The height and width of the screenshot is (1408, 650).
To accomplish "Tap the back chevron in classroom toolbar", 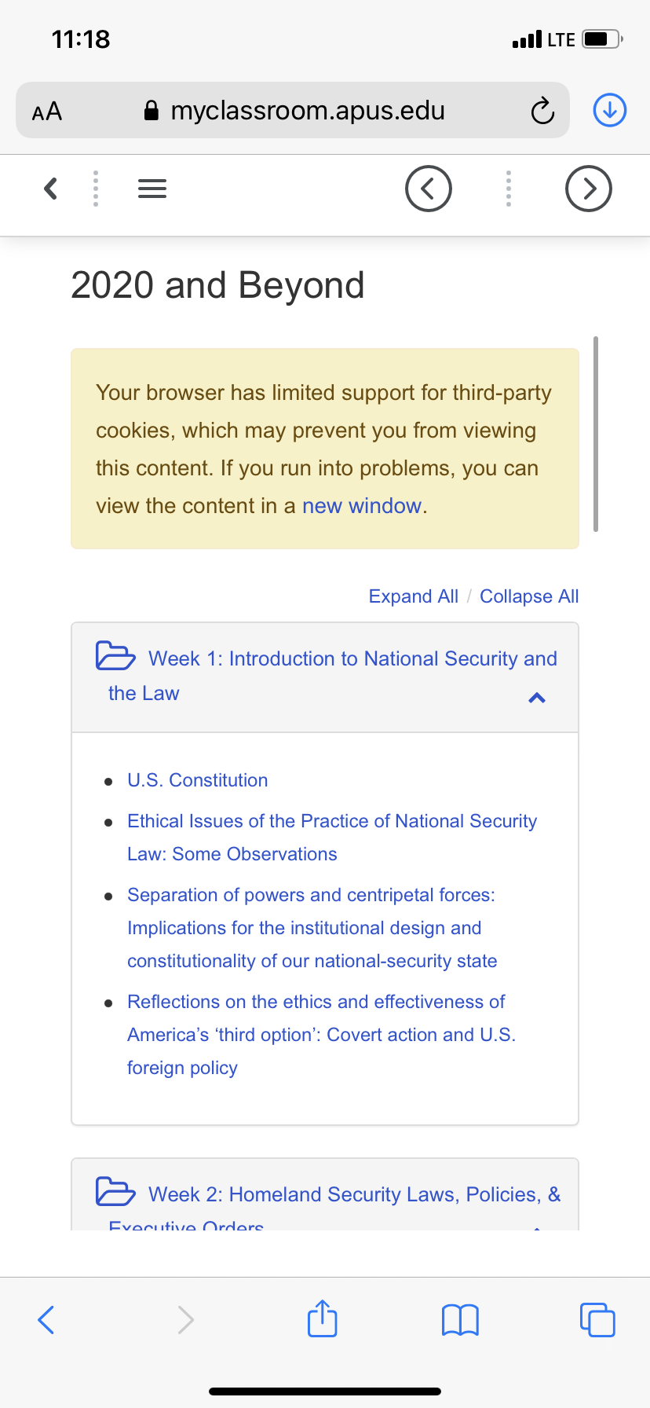I will pos(51,189).
